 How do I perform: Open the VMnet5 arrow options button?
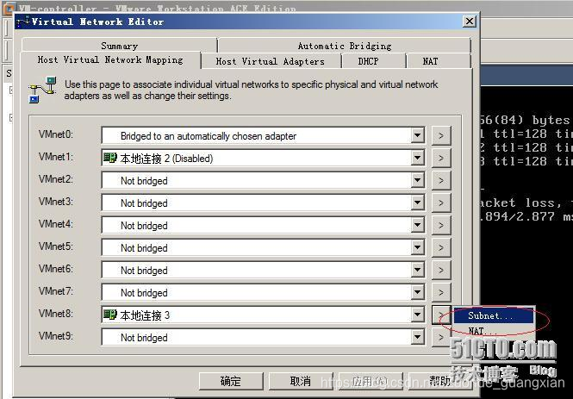441,247
